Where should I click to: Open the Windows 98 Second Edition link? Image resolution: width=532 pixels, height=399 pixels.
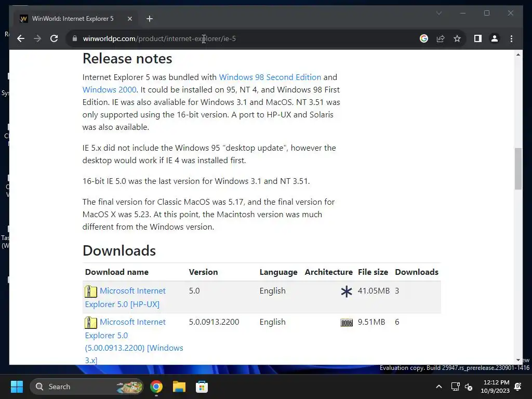[270, 77]
